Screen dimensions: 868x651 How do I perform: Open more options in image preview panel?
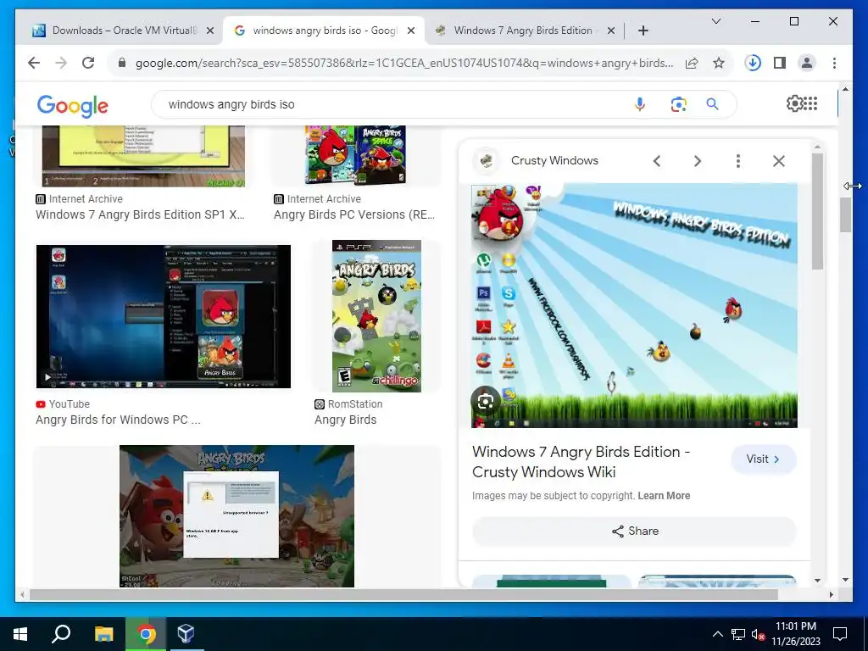click(738, 161)
